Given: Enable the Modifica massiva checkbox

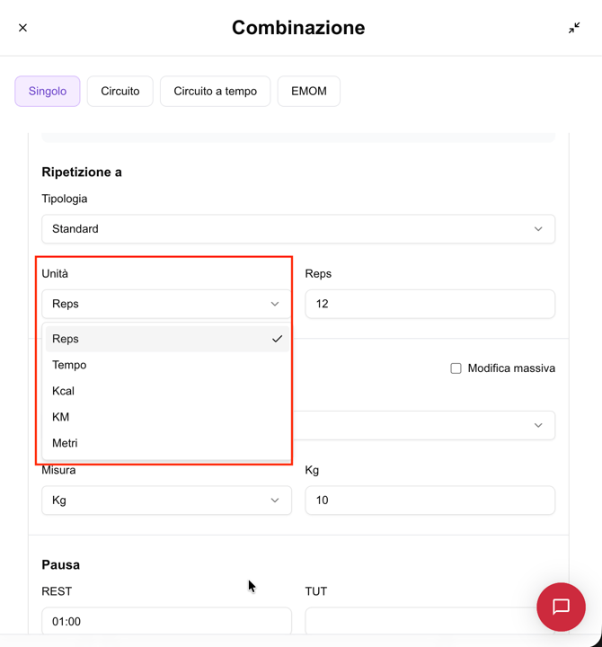Looking at the screenshot, I should click(456, 368).
